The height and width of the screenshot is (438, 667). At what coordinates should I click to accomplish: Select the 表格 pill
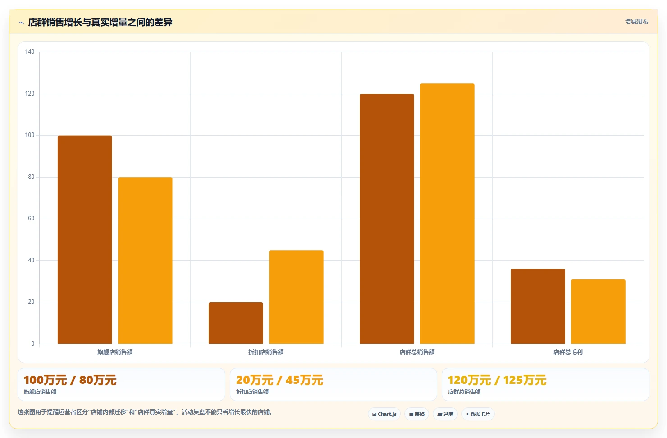pos(416,414)
